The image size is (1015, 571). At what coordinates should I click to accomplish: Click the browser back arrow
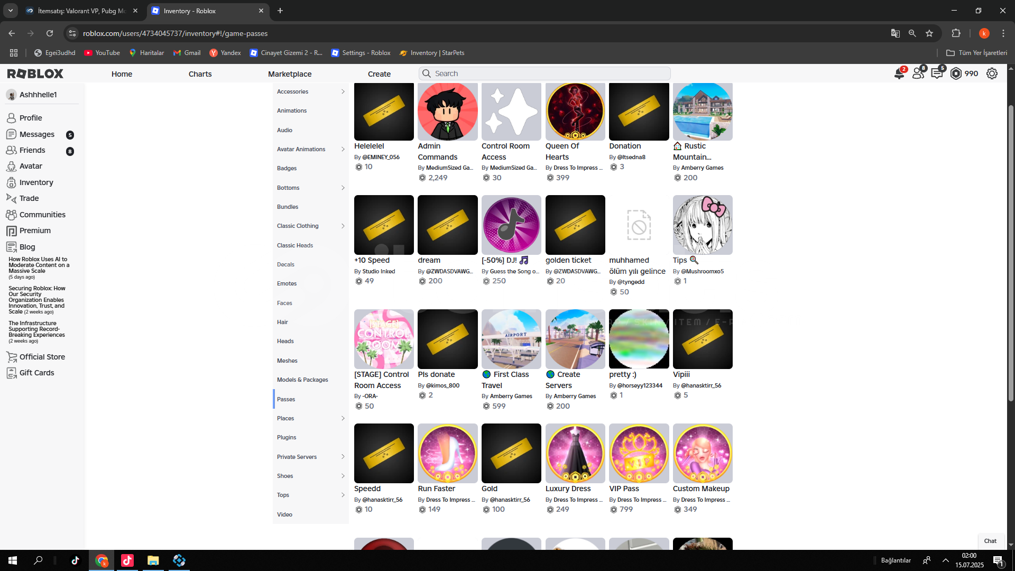click(x=12, y=33)
